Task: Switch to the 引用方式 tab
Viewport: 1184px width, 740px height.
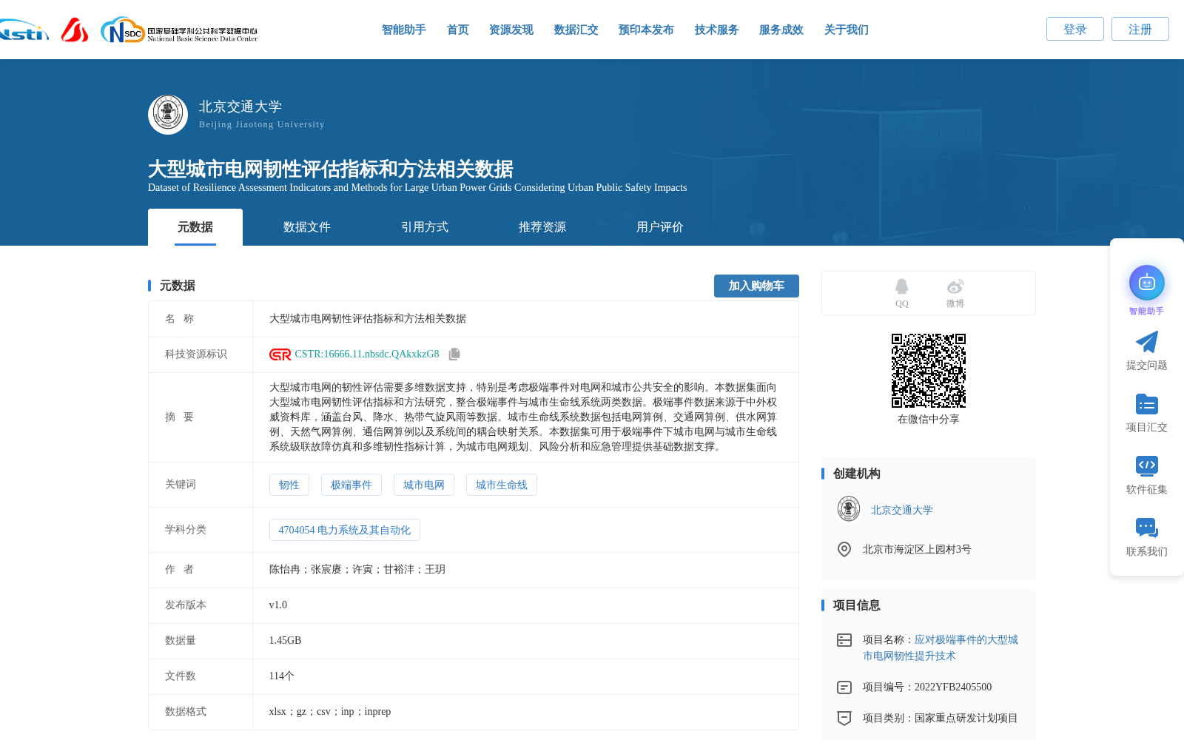Action: point(425,227)
